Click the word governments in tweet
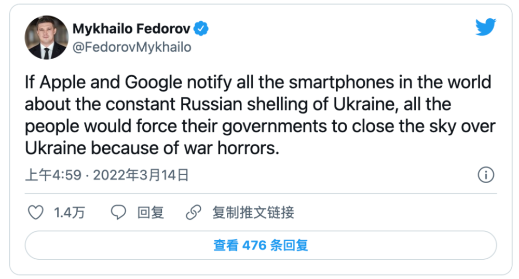Viewport: 519px width, 279px height. pyautogui.click(x=275, y=127)
